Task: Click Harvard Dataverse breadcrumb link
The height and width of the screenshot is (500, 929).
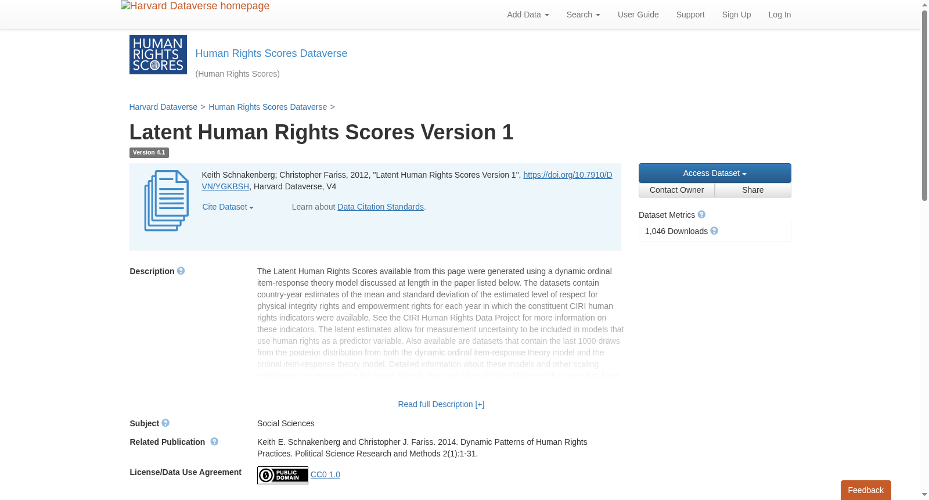Action: coord(163,107)
